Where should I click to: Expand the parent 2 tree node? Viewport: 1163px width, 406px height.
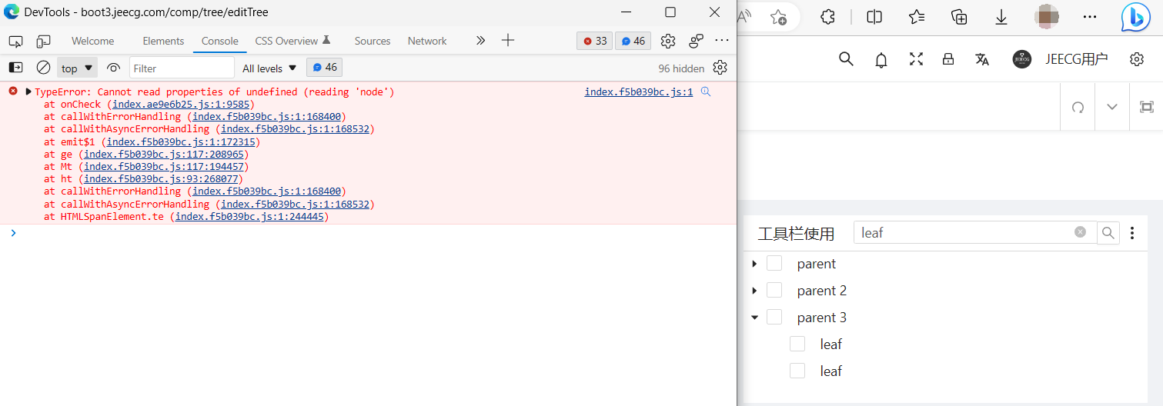click(x=754, y=291)
